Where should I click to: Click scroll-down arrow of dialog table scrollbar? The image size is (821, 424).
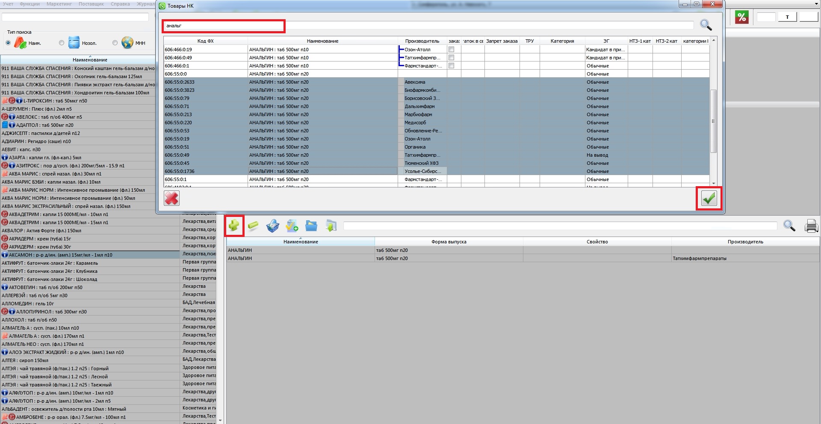pyautogui.click(x=713, y=183)
